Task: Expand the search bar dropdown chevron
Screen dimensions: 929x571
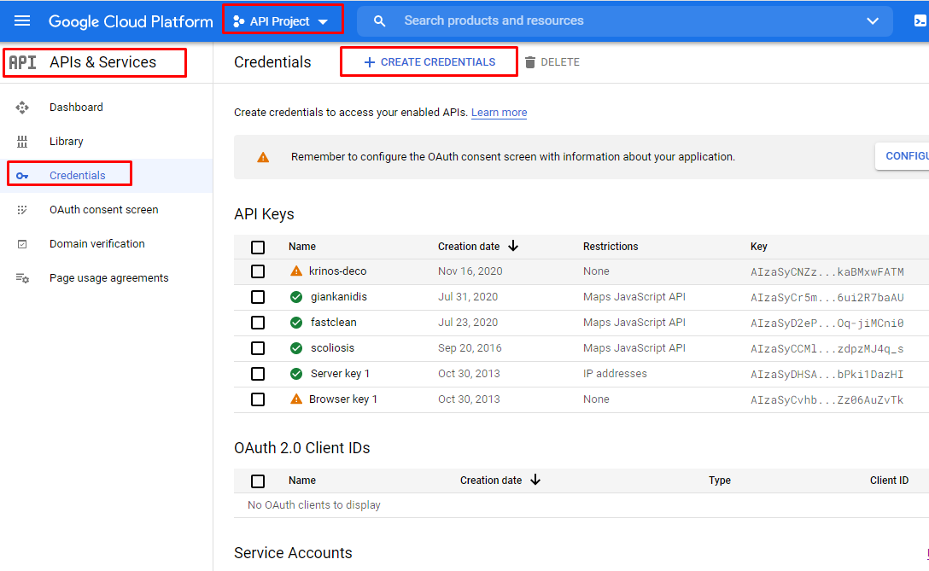Action: [872, 21]
